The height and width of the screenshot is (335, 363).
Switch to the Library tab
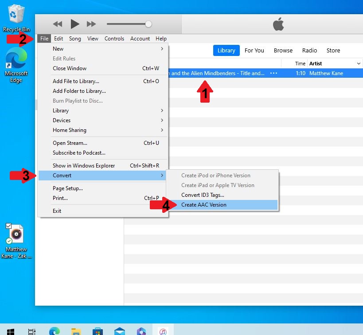click(x=226, y=50)
